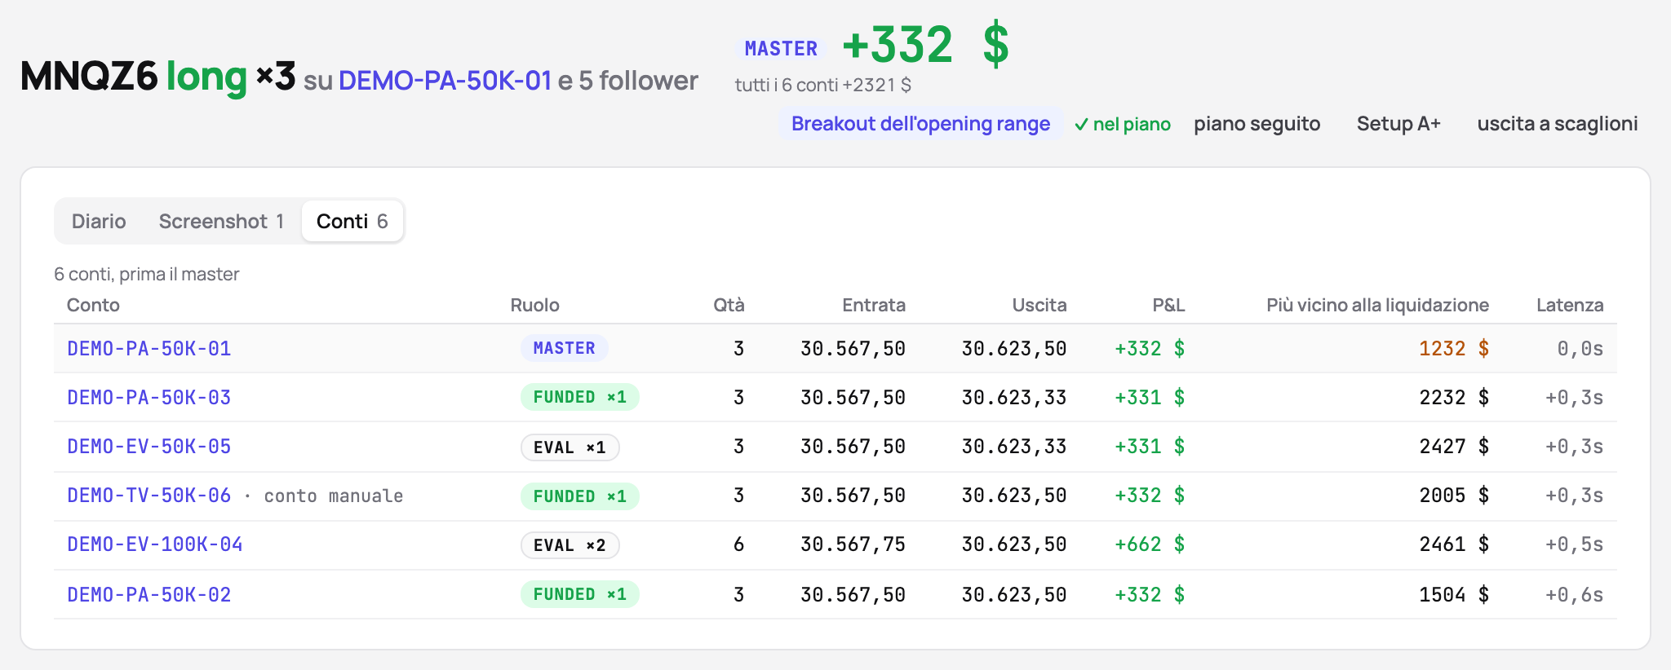Screen dimensions: 1671x670
Task: Click the 2461 $ liquidation value
Action: pos(1454,544)
